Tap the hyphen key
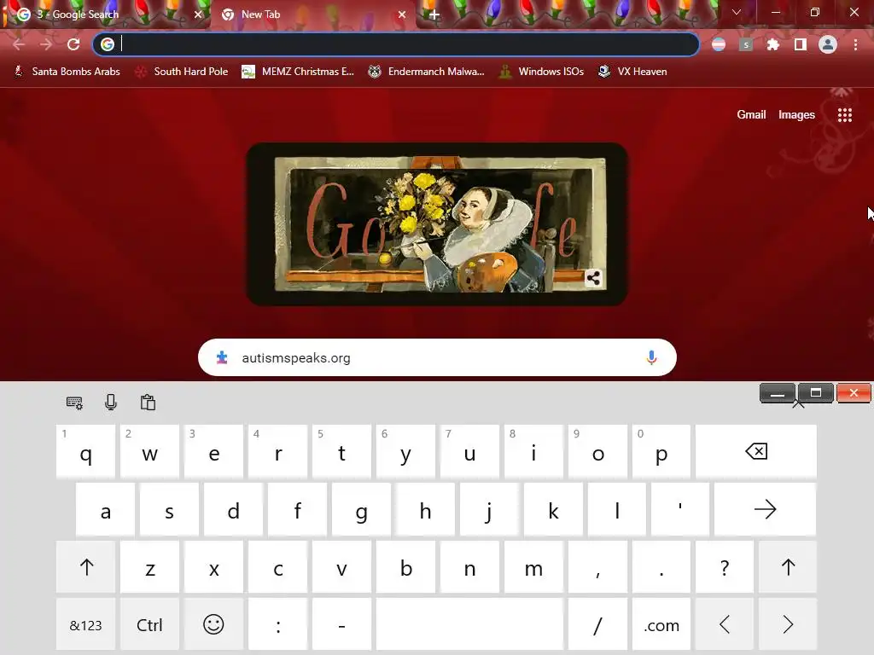874x655 pixels. 341,624
